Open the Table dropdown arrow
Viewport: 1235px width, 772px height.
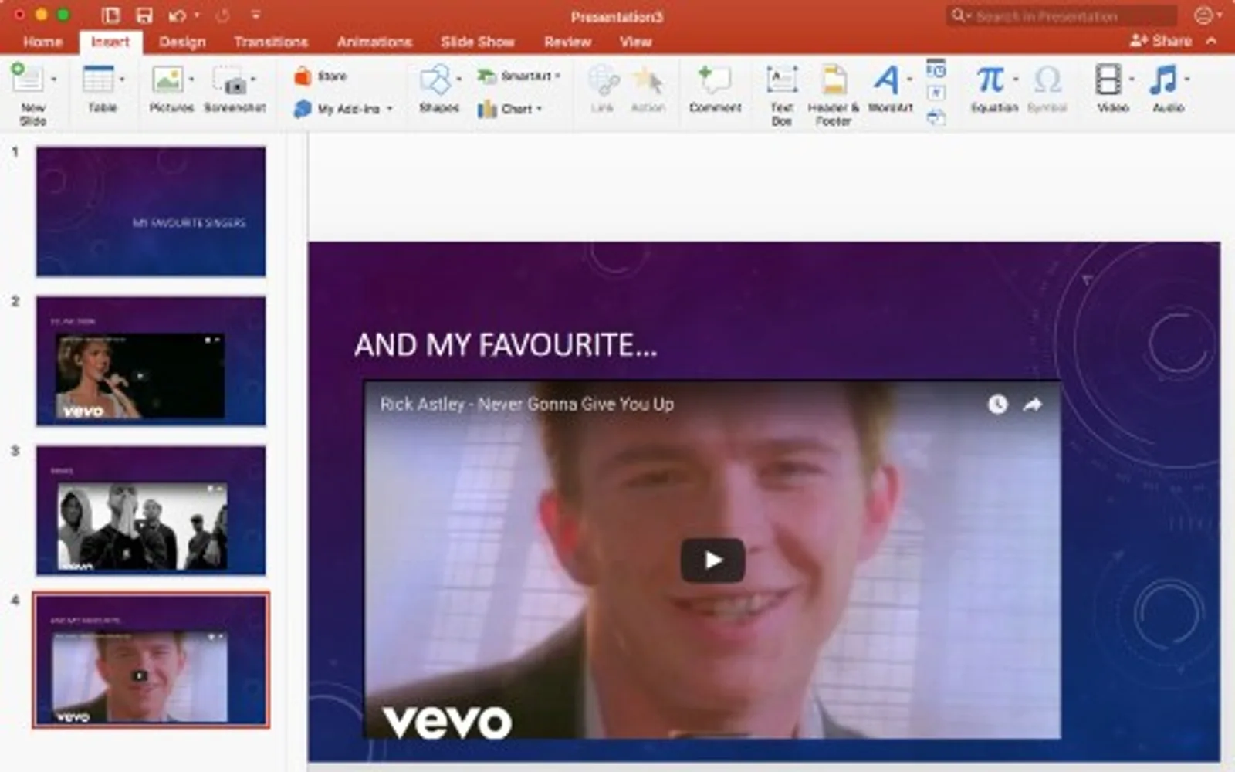(x=122, y=79)
